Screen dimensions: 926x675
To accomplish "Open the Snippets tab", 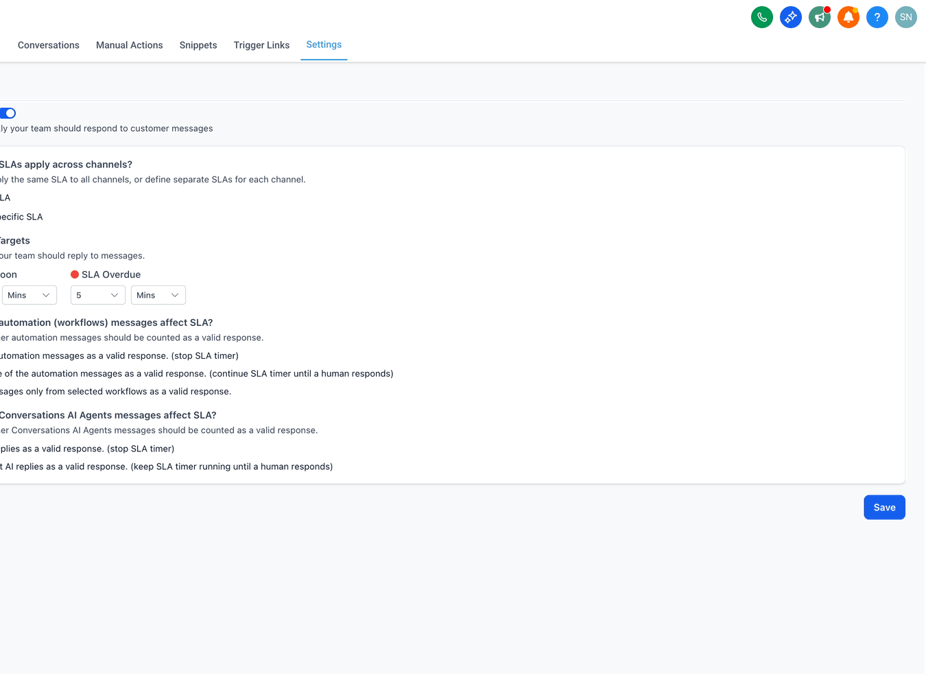I will tap(198, 45).
